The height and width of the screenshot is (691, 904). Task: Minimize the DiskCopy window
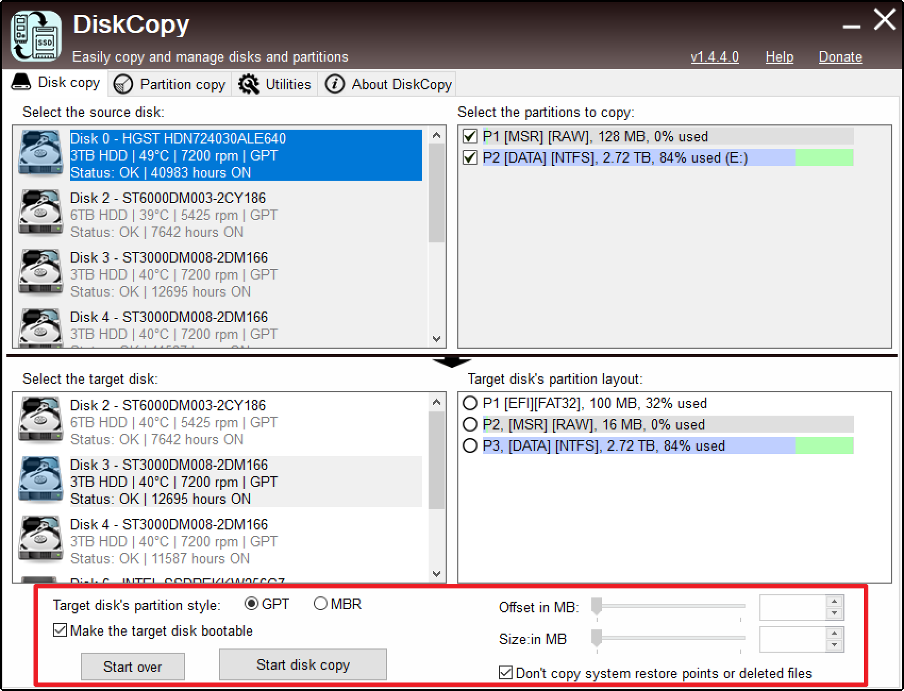(x=851, y=26)
